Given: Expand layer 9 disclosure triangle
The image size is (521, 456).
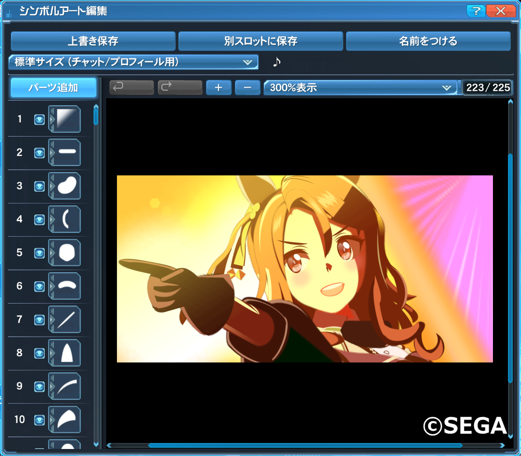Looking at the screenshot, I should tap(52, 386).
